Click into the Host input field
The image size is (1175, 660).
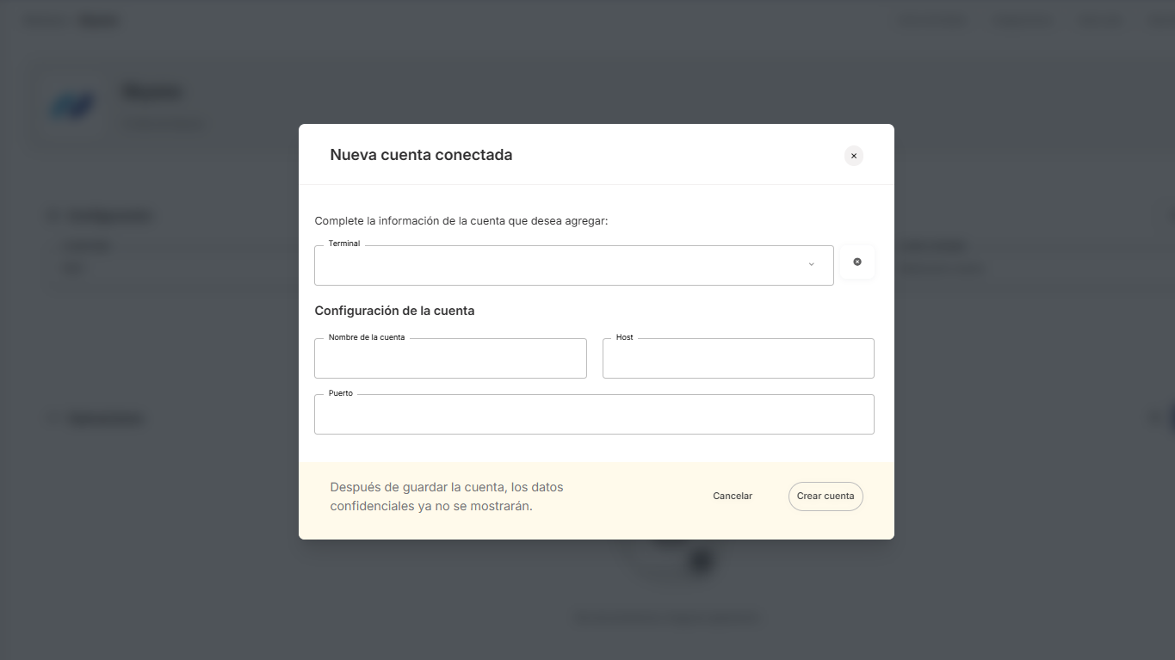(738, 359)
